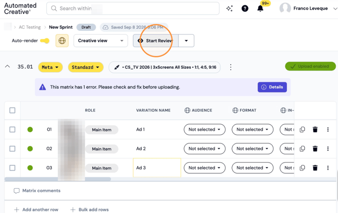This screenshot has width=338, height=213.
Task: Open the Meta platform dropdown
Action: (50, 67)
